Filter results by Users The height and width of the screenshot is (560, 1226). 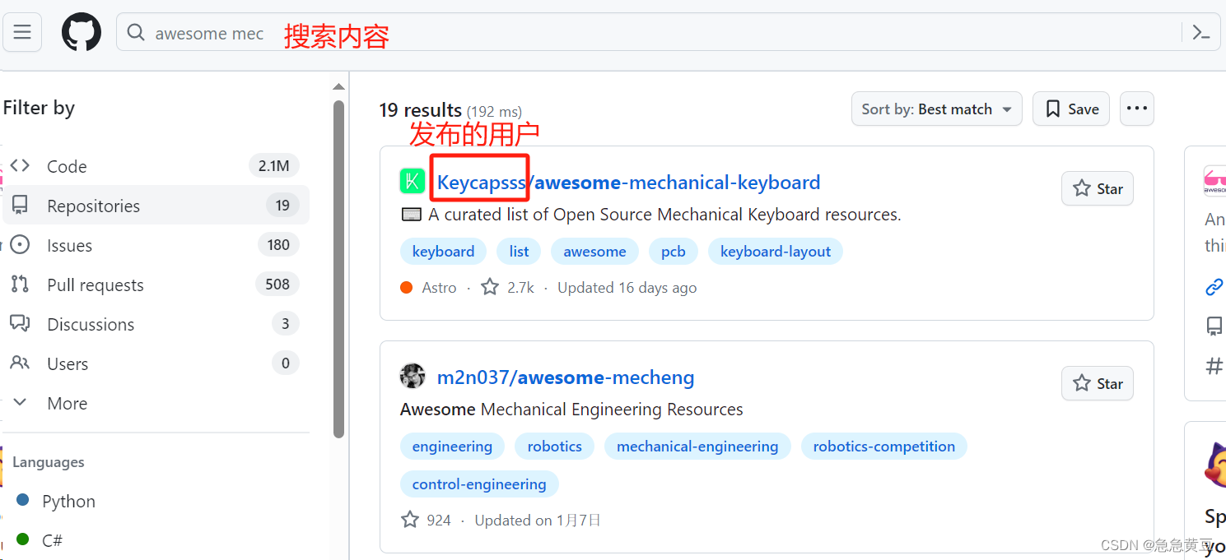pyautogui.click(x=156, y=363)
